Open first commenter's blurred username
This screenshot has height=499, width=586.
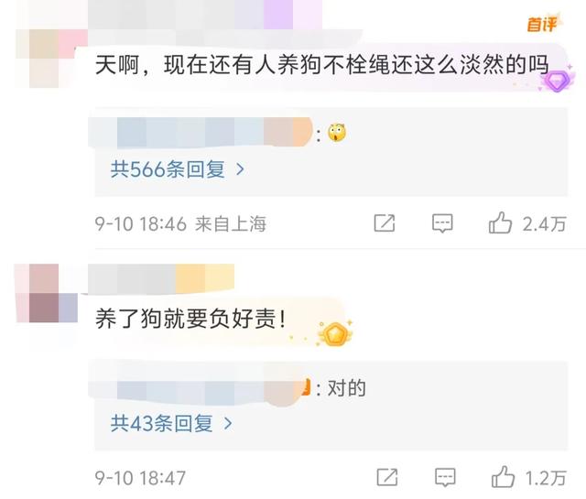(x=205, y=15)
